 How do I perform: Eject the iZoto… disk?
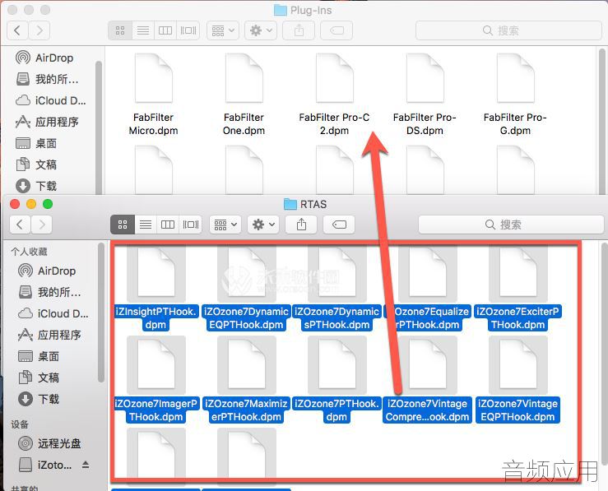(86, 464)
